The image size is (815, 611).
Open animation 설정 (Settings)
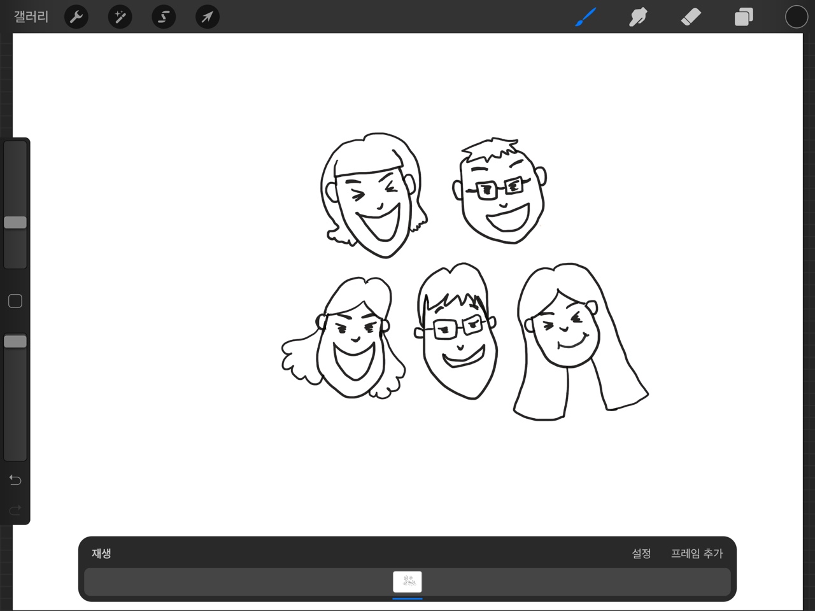tap(641, 553)
